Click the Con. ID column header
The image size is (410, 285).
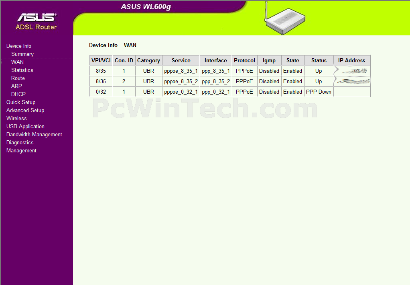pyautogui.click(x=124, y=61)
